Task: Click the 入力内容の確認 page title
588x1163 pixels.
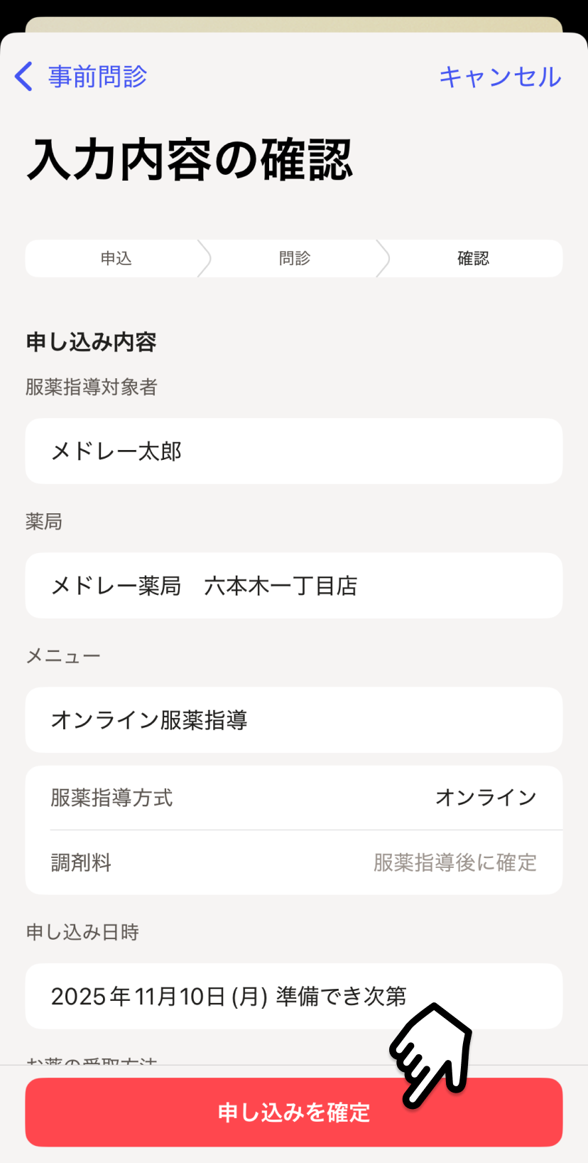Action: [x=190, y=159]
